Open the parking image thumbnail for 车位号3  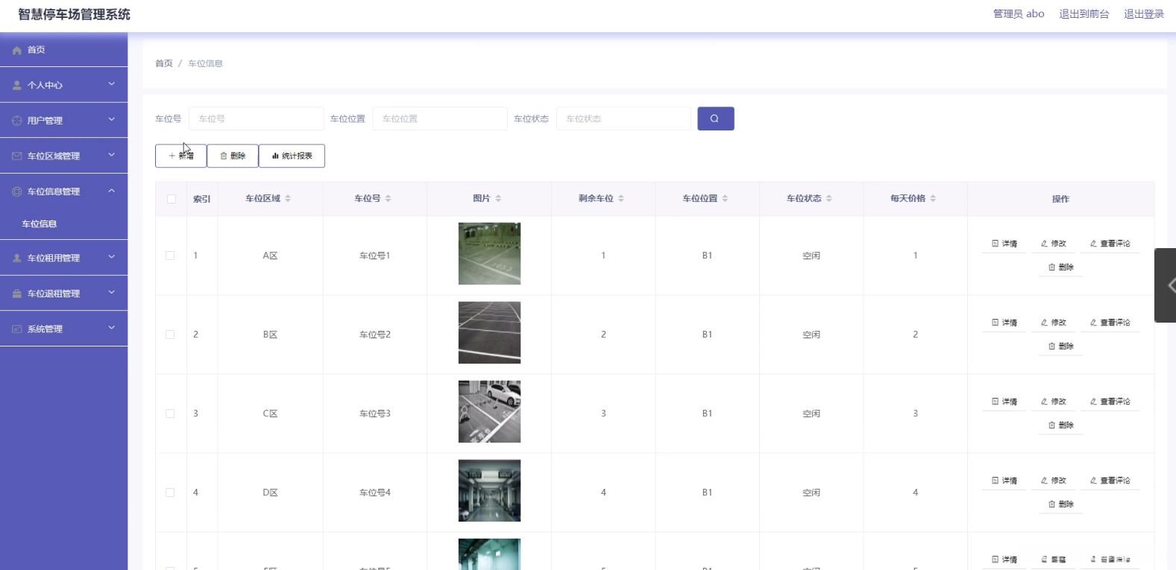point(489,411)
